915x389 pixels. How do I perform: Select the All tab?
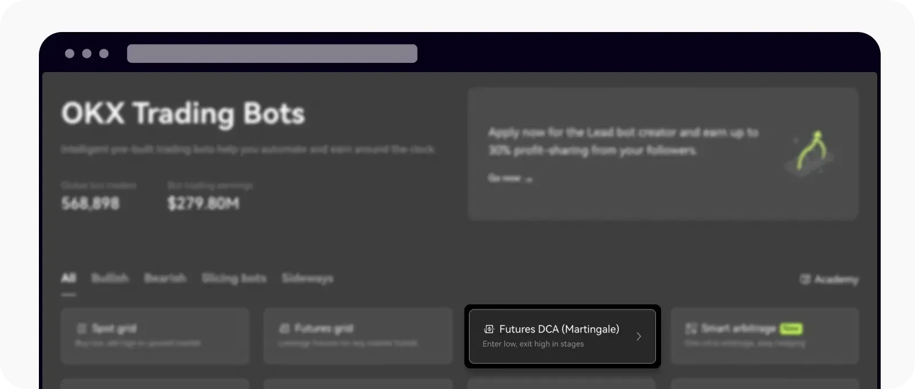69,278
